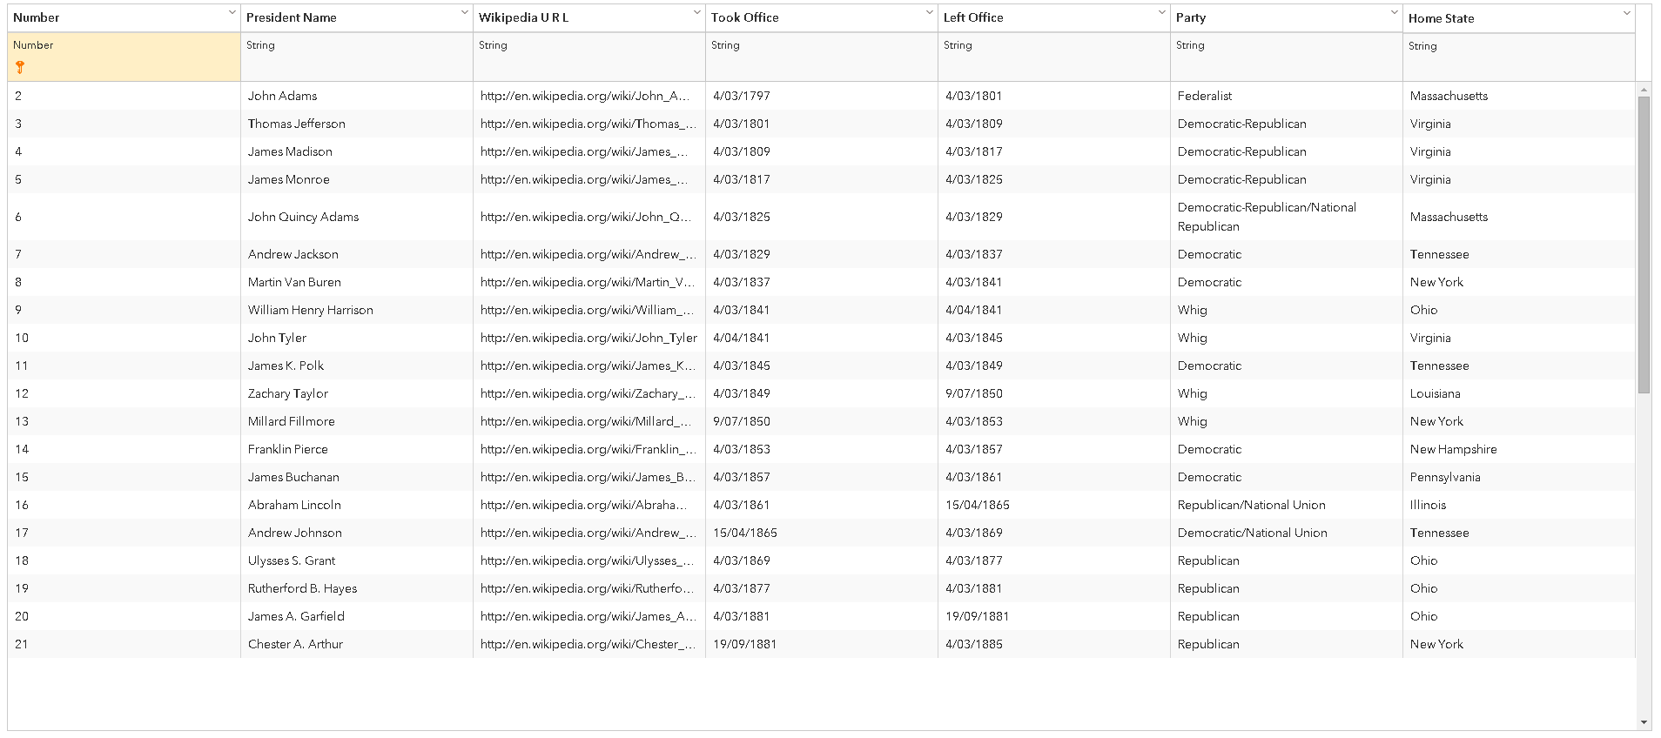Click the scrollbar down arrow
This screenshot has width=1661, height=738.
tap(1644, 722)
